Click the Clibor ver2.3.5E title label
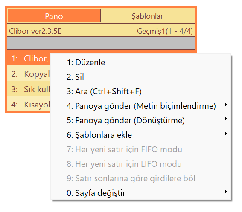Screen dimensions: 242x212 tap(35, 31)
